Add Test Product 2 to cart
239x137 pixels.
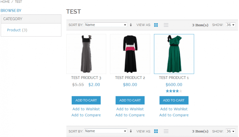click(x=130, y=100)
